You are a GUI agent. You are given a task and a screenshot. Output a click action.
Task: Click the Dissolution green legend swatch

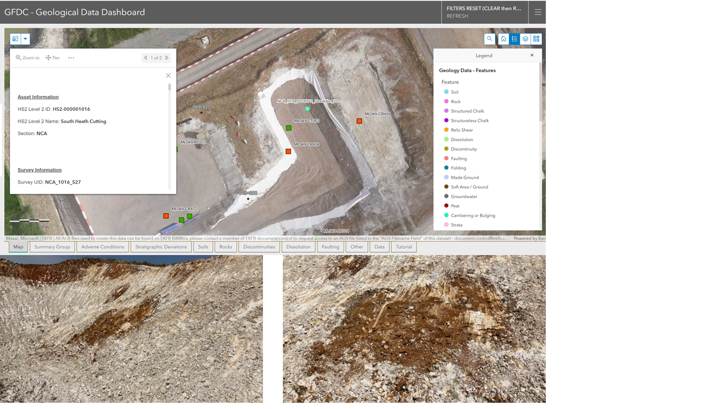click(446, 139)
